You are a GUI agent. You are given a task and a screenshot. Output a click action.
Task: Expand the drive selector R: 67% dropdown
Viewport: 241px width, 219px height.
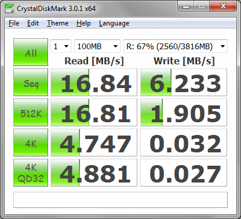click(176, 46)
